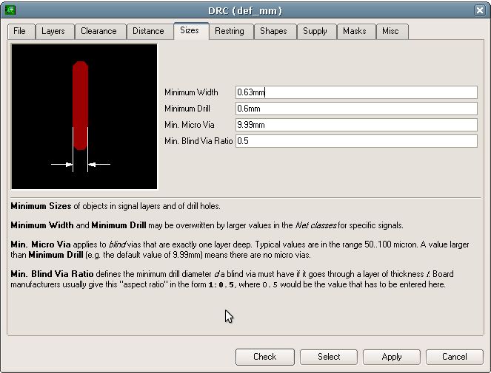Open the File tab
The width and height of the screenshot is (491, 373).
pyautogui.click(x=21, y=31)
